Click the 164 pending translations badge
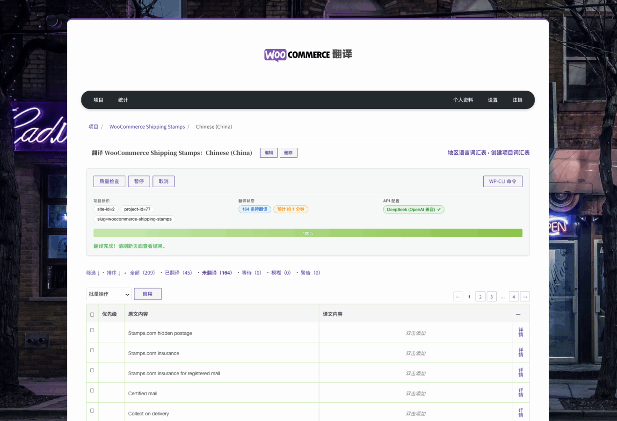Screen dimensions: 617x421 point(254,209)
